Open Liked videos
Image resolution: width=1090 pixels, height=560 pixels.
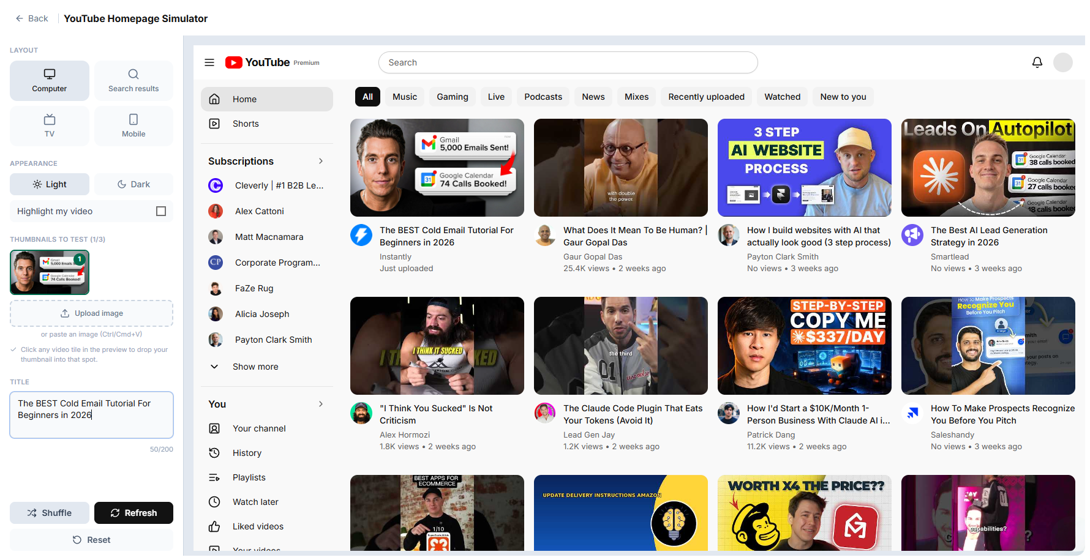pos(267,526)
